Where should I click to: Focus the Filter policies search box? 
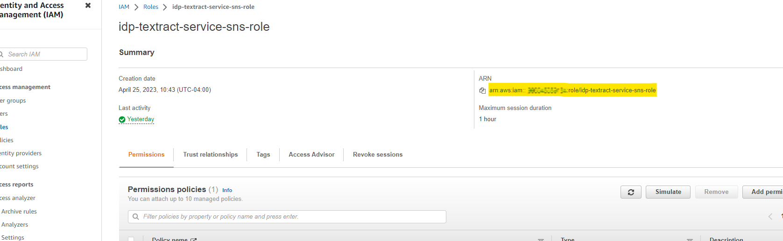287,217
